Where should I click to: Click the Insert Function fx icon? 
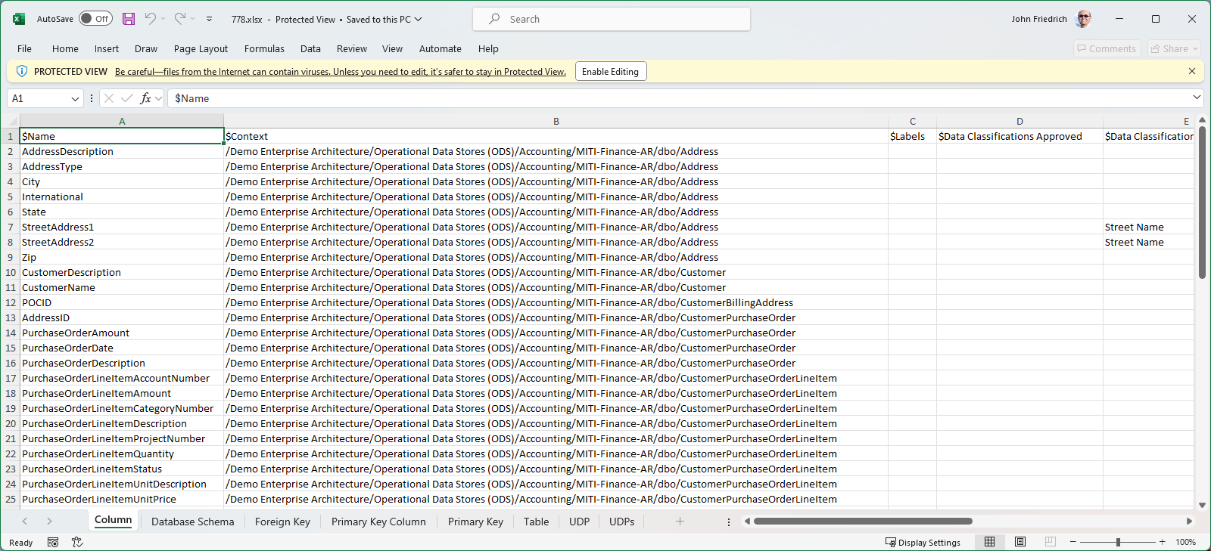[145, 98]
